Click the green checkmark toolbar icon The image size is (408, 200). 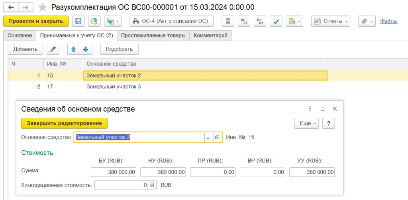pos(275,21)
